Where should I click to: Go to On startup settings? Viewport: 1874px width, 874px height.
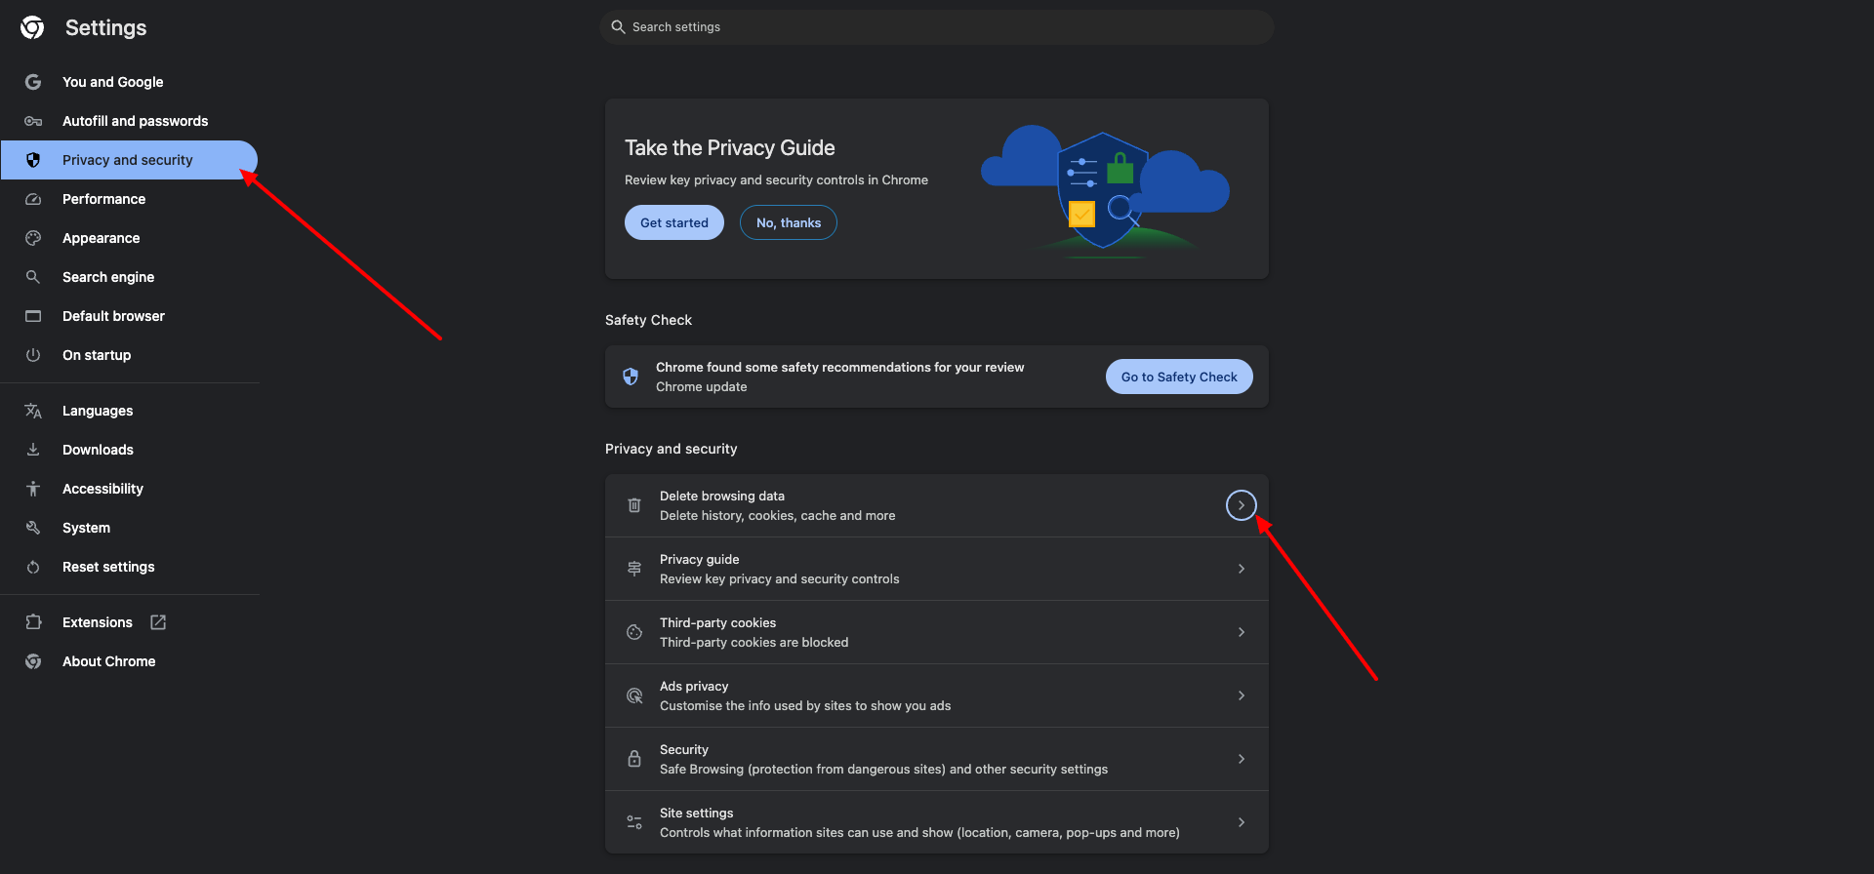129,355
